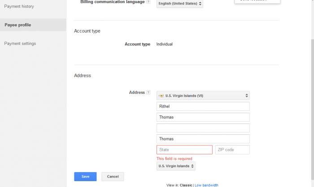Open Payment history in the sidebar
Viewport: 314px width, 187px height.
coord(19,6)
